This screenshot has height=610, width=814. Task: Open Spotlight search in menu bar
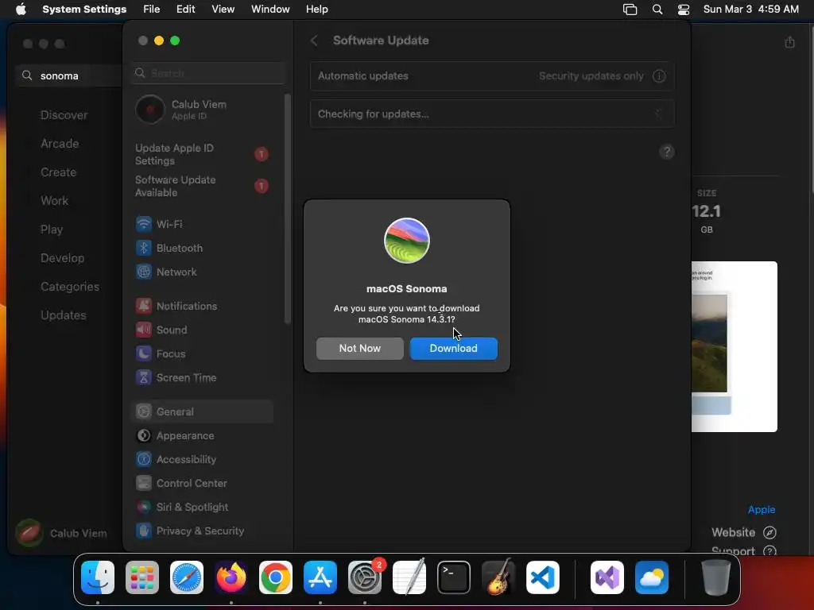coord(657,10)
